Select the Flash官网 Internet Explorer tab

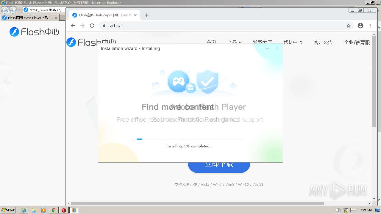point(30,18)
